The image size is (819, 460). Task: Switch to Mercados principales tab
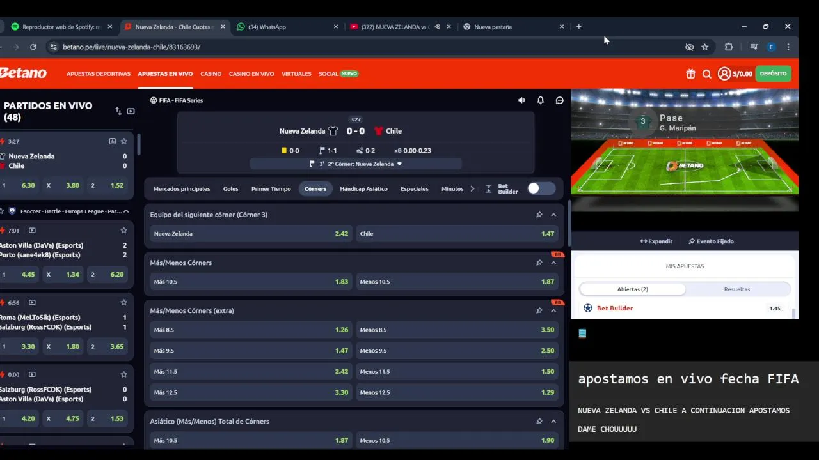(182, 189)
